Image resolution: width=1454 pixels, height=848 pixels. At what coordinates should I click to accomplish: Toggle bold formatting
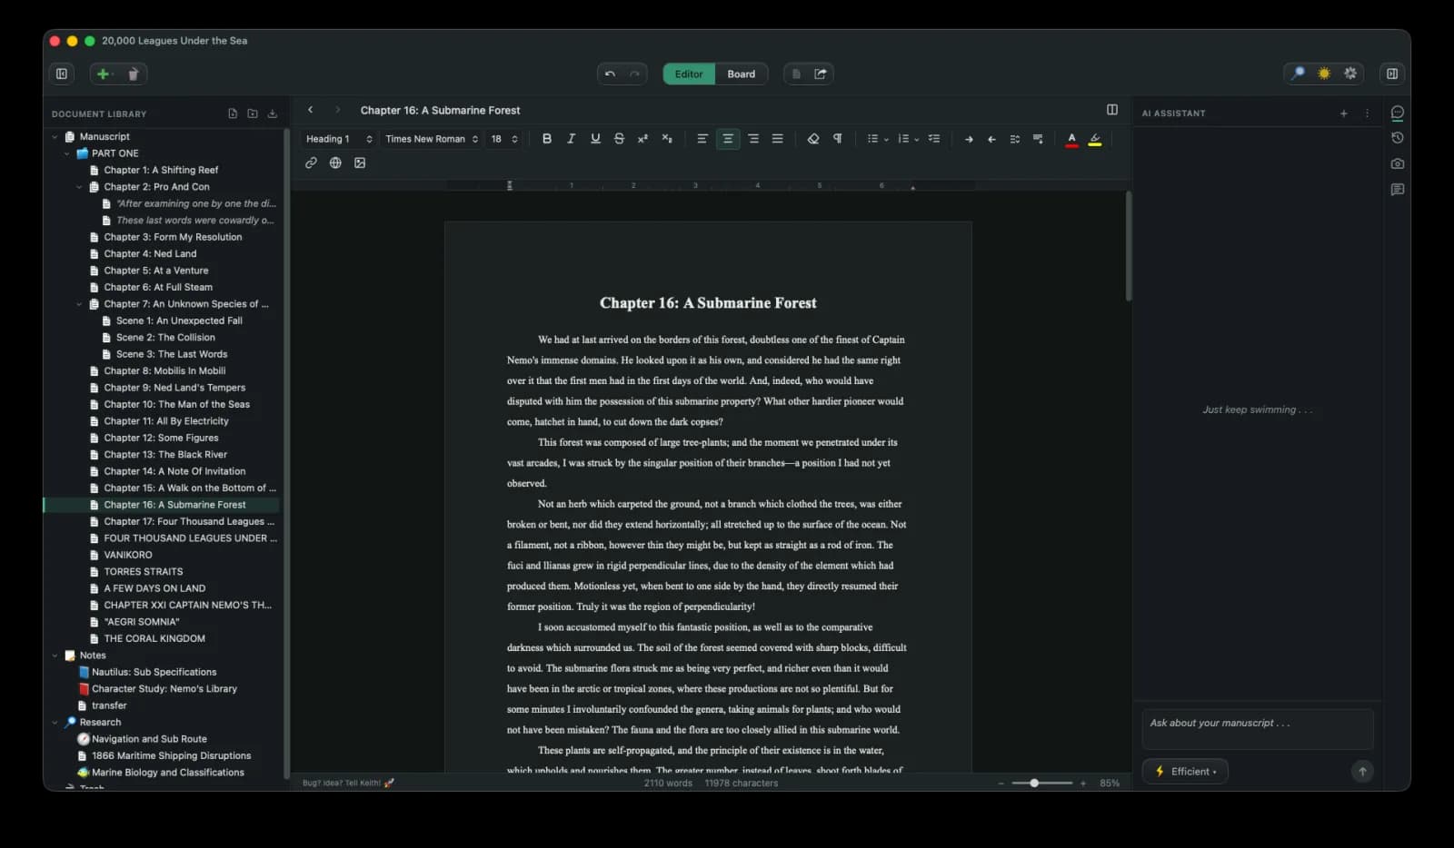546,139
